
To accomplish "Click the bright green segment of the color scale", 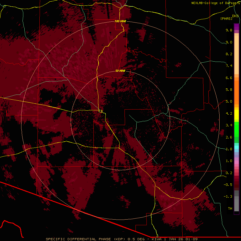I will [236, 130].
